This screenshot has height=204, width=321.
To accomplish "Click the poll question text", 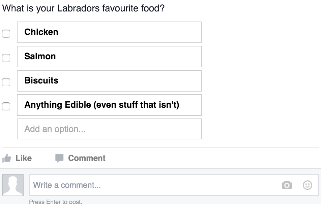I will tap(83, 8).
